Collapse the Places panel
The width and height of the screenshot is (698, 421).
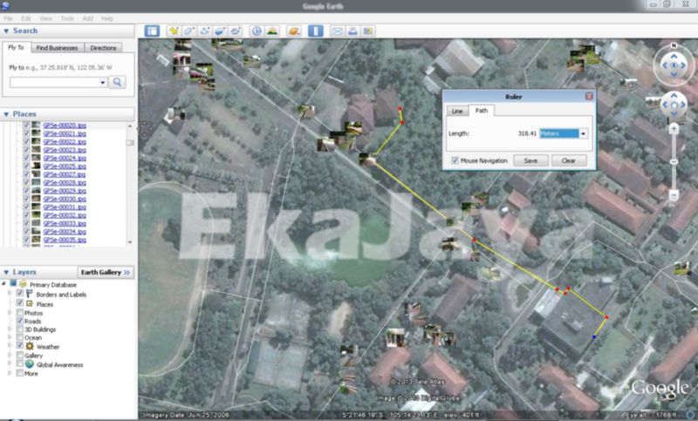click(x=7, y=114)
